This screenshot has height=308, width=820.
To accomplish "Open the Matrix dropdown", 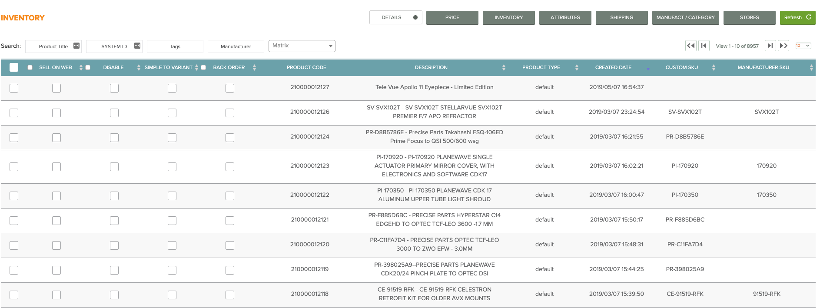I will (x=302, y=46).
